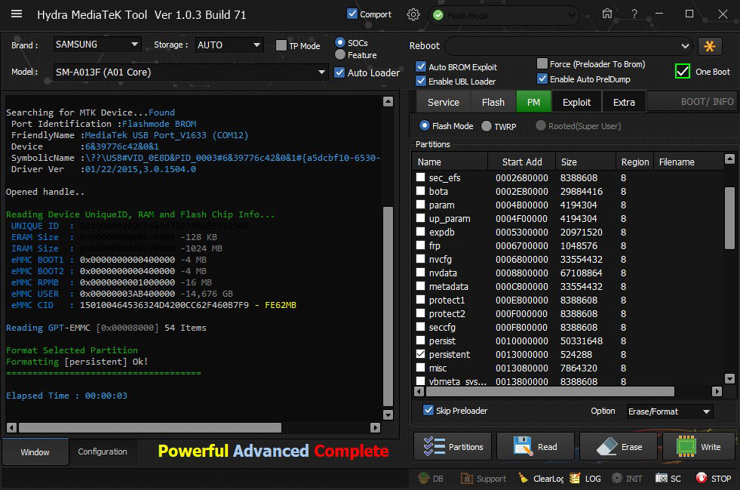Open the DB database icon
This screenshot has height=490, width=740.
click(x=424, y=478)
